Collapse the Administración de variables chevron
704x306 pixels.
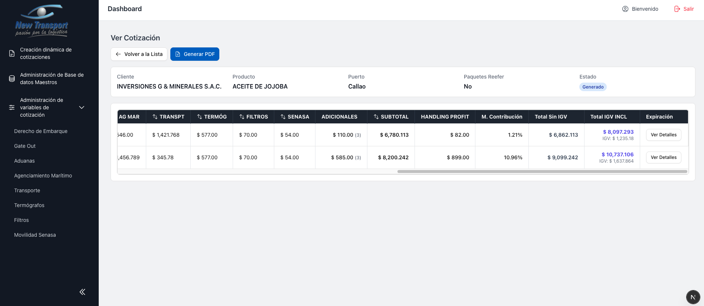(82, 107)
